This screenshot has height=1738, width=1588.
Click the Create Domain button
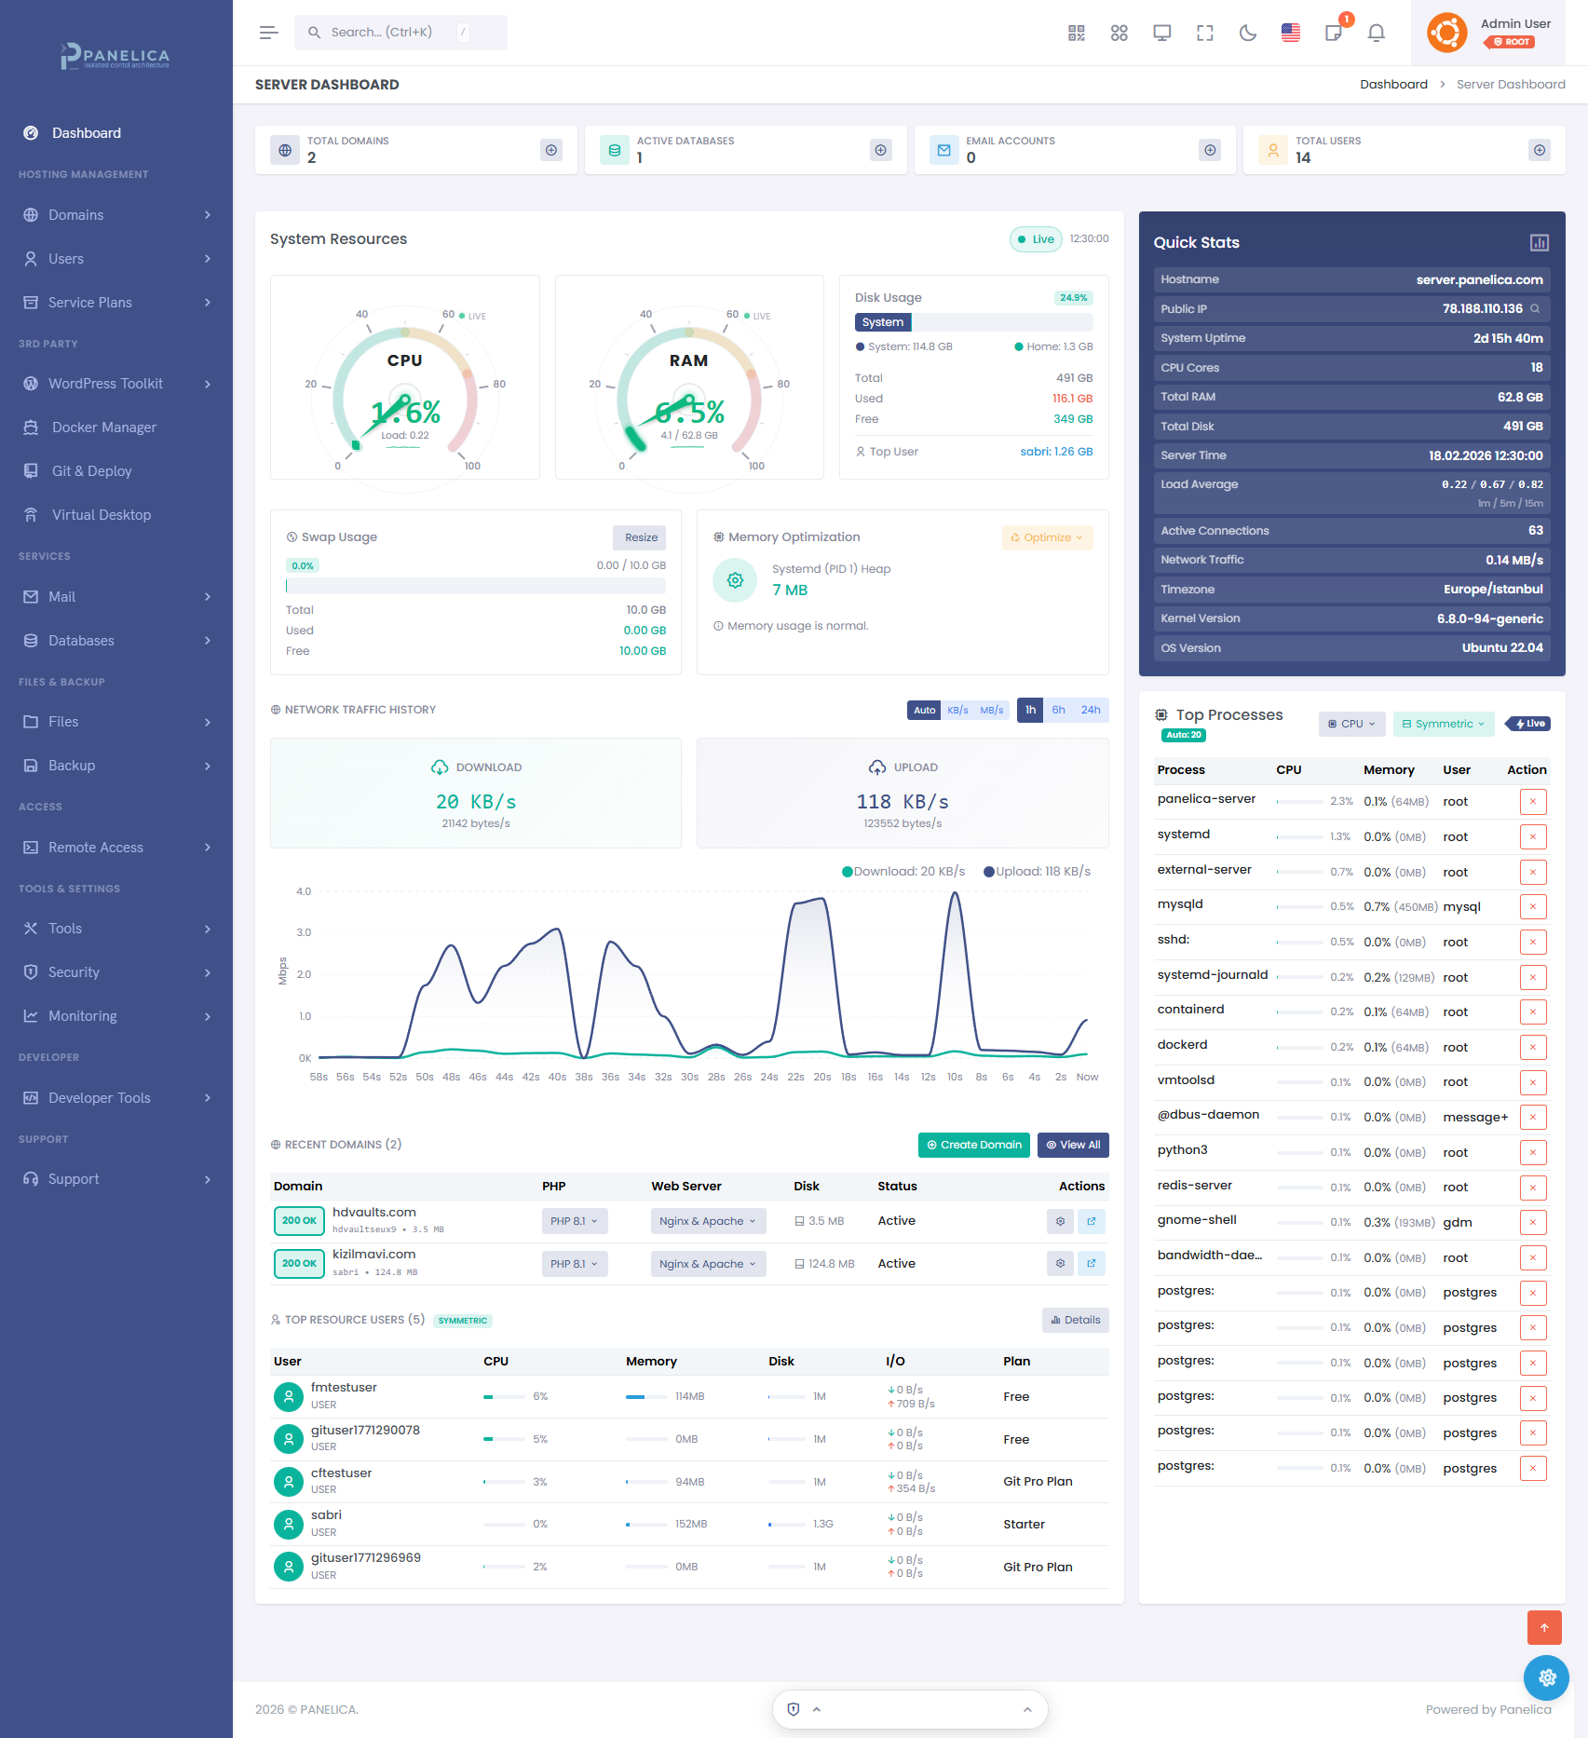pos(973,1146)
